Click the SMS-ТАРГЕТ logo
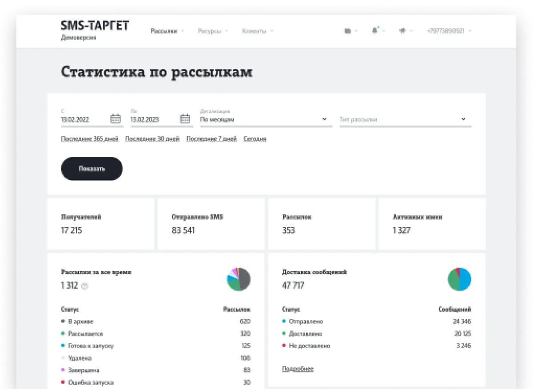Screen dimensions: 533x389 (95, 26)
